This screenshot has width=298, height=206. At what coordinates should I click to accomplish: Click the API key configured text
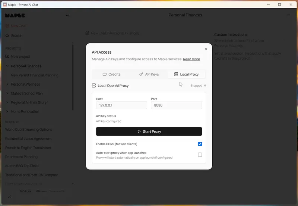pos(108,121)
